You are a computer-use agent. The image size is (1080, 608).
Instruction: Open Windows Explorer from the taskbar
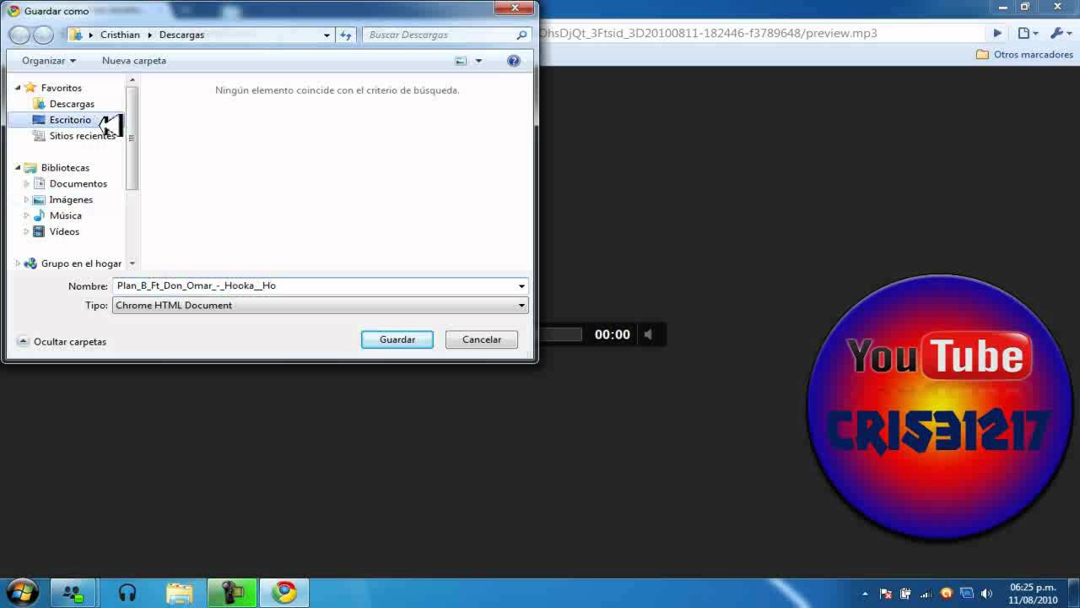(x=179, y=593)
